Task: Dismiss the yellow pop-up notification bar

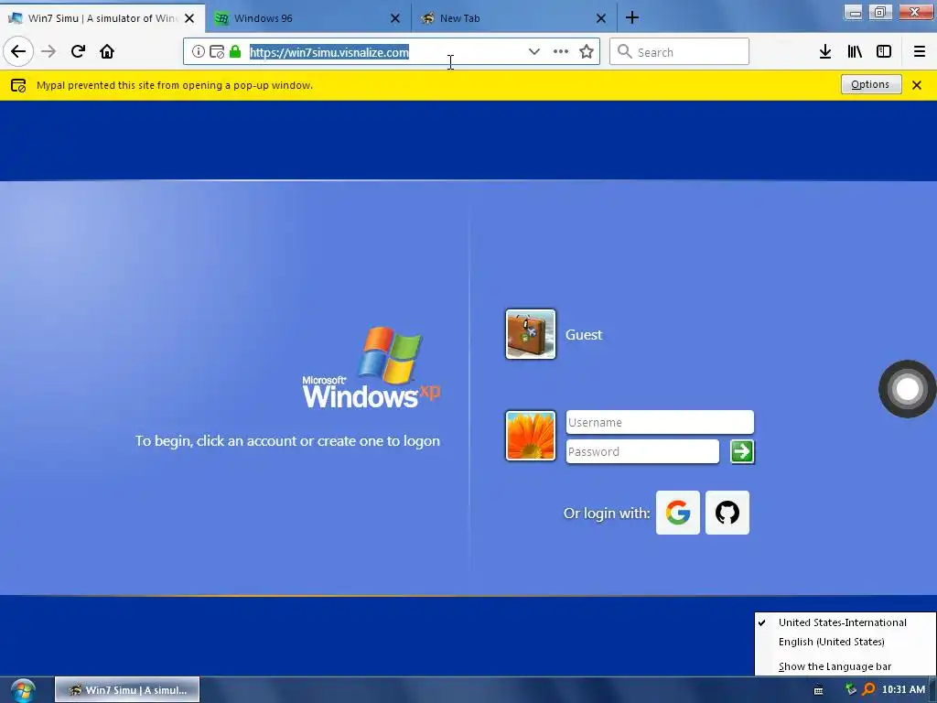Action: pos(917,85)
